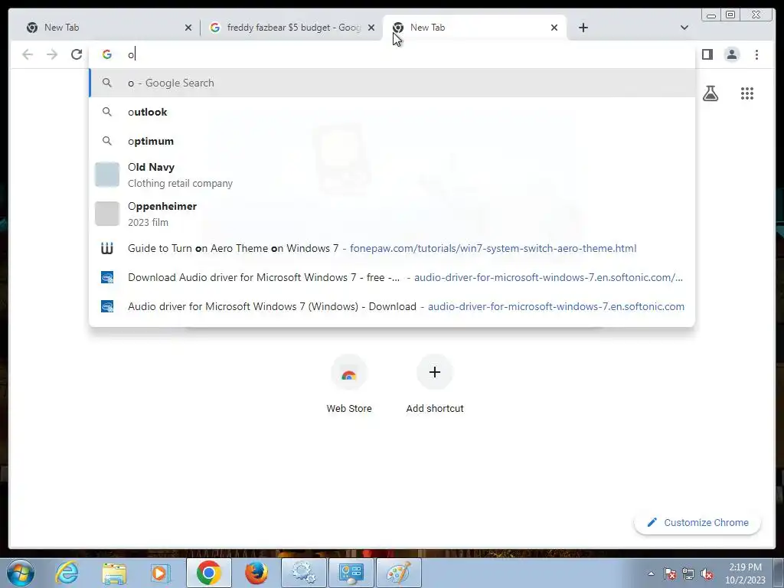Open the Control Panel taskbar window
The height and width of the screenshot is (588, 784).
351,573
